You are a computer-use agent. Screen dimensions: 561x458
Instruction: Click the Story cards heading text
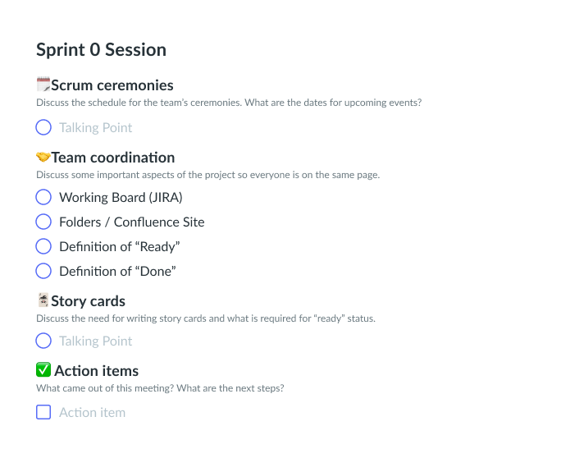[88, 301]
